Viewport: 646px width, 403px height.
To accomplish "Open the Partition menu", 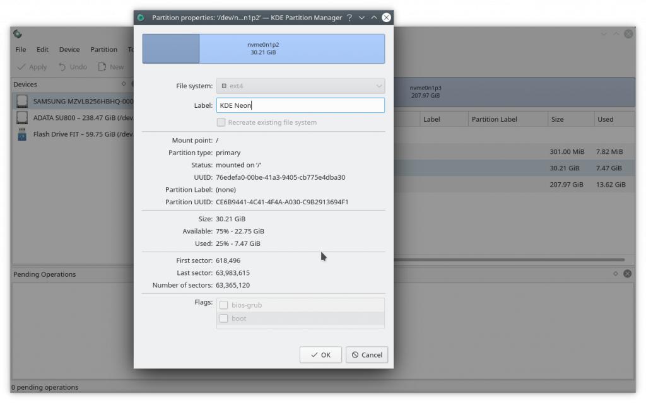I will click(103, 49).
